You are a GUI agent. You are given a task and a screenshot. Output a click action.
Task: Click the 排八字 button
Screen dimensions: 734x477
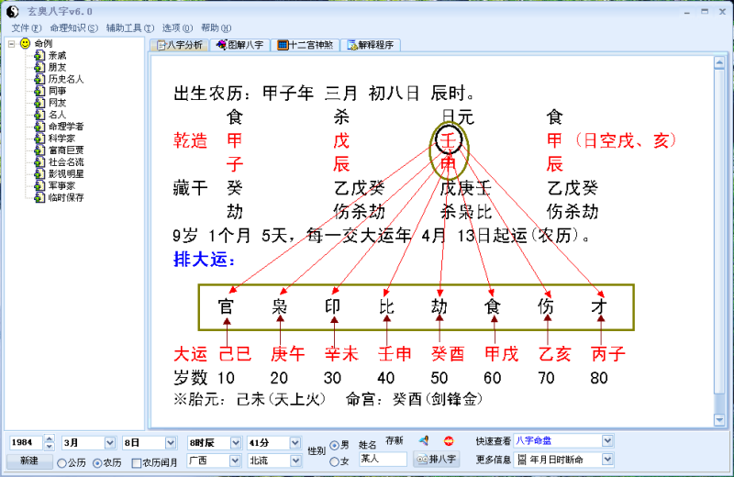pyautogui.click(x=437, y=460)
